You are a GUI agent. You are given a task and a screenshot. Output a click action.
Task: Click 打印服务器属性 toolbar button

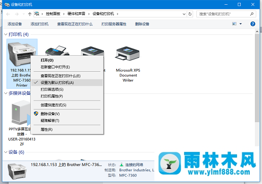pyautogui.click(x=114, y=24)
